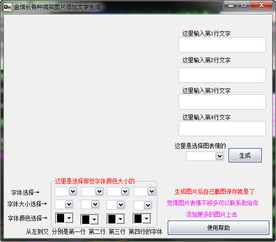The width and height of the screenshot is (276, 242).
Task: Open first row font selection dropdown
Action: pos(66,192)
